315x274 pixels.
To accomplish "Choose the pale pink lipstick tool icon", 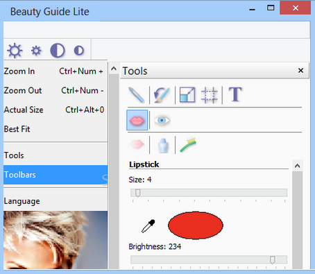I will click(x=137, y=144).
